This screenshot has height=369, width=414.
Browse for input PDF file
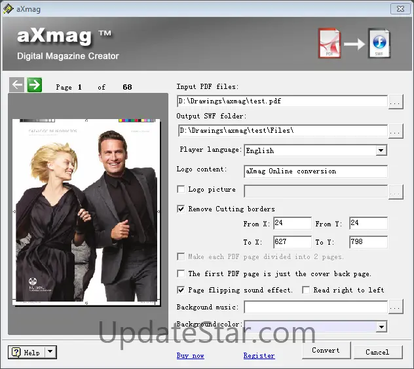pos(396,101)
